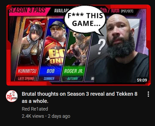The height and width of the screenshot is (126, 155).
Task: Open video via 'Brutal thoughts on Season 3' title
Action: (79, 98)
